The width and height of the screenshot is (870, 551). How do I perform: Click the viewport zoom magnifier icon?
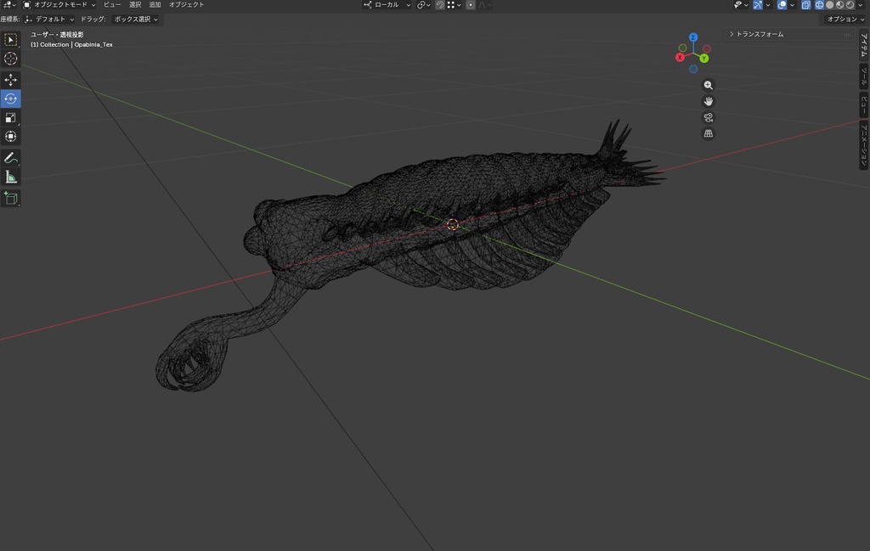(x=708, y=86)
